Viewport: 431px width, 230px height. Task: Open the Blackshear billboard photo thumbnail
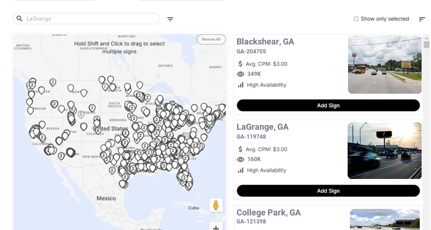pyautogui.click(x=385, y=65)
